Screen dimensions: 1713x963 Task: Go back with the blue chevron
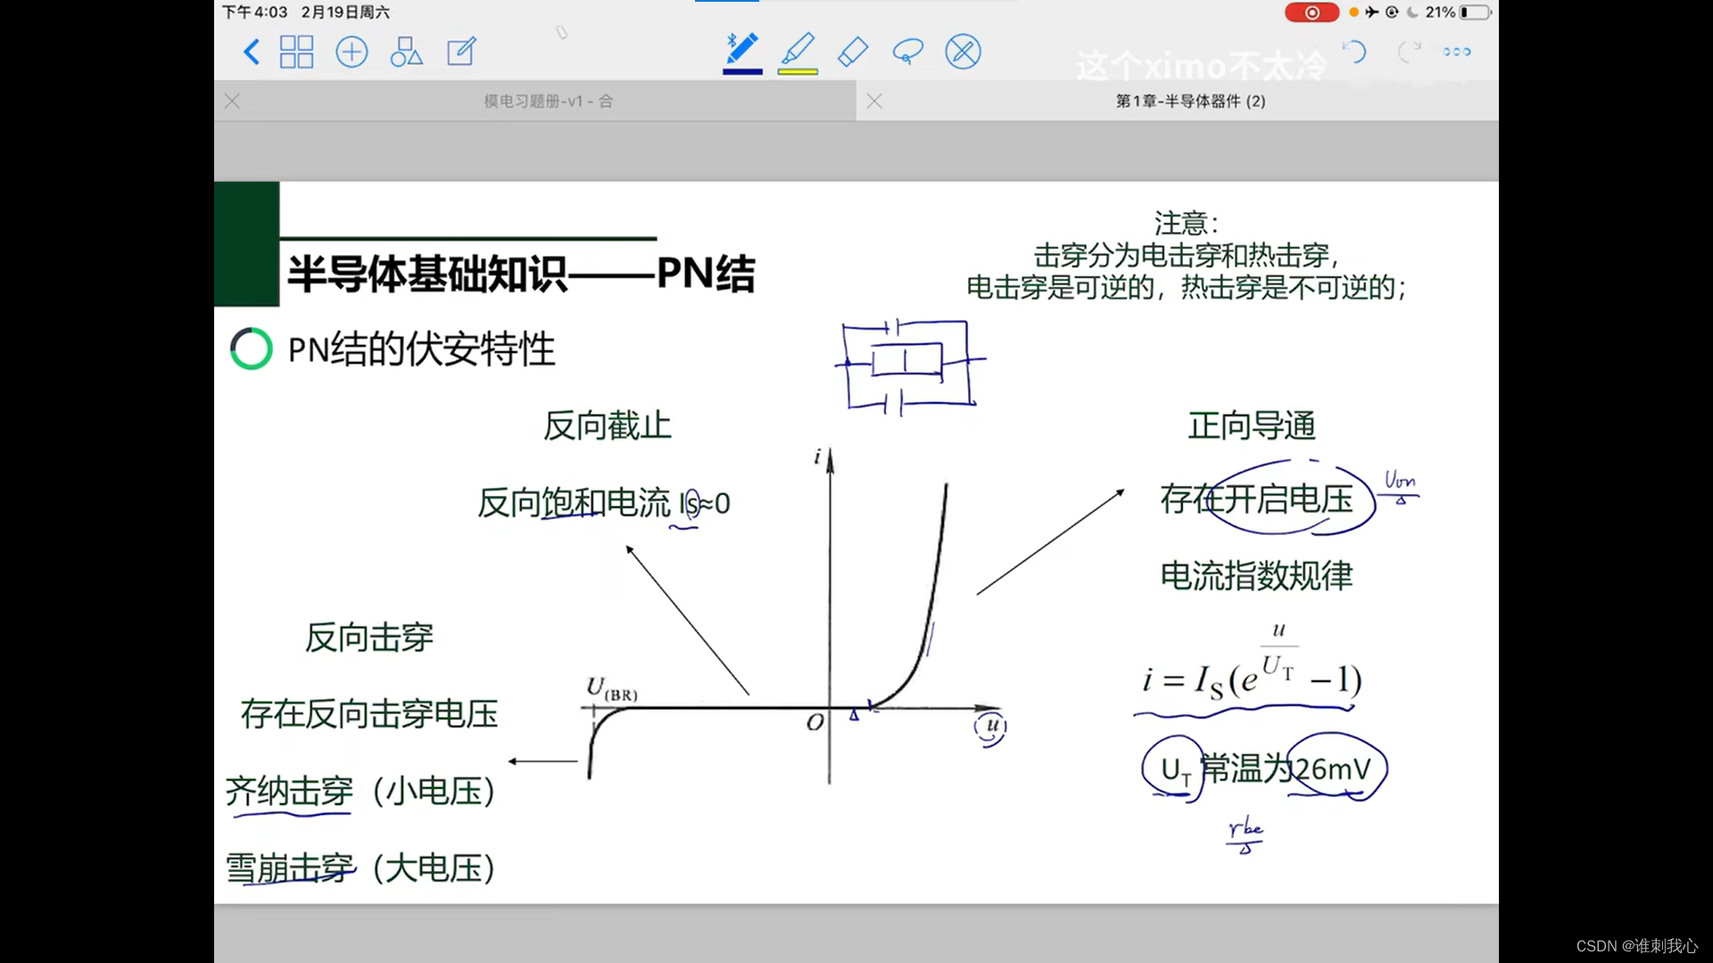252,52
